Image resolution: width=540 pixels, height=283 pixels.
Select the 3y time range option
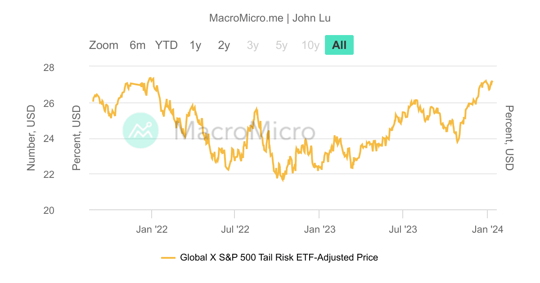click(x=252, y=45)
